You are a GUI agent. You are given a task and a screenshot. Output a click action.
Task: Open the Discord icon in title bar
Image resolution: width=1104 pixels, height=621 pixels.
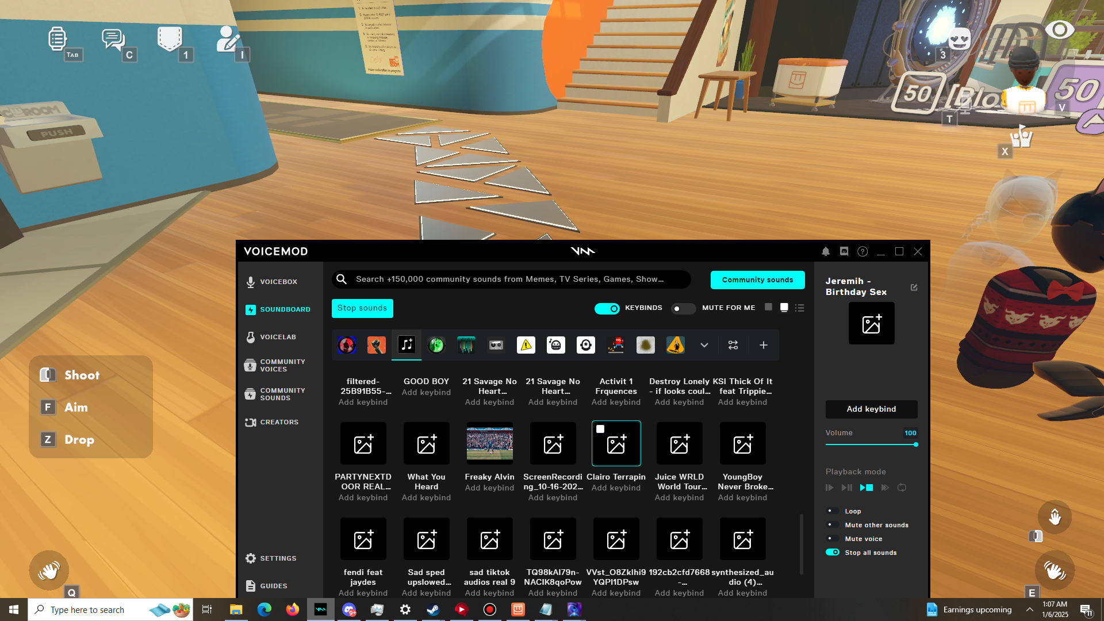pos(844,251)
